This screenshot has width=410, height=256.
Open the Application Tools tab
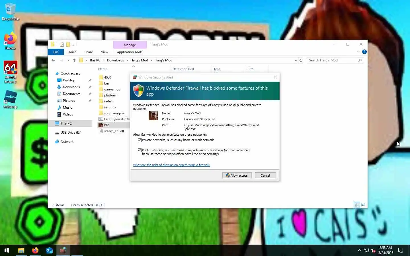130,52
